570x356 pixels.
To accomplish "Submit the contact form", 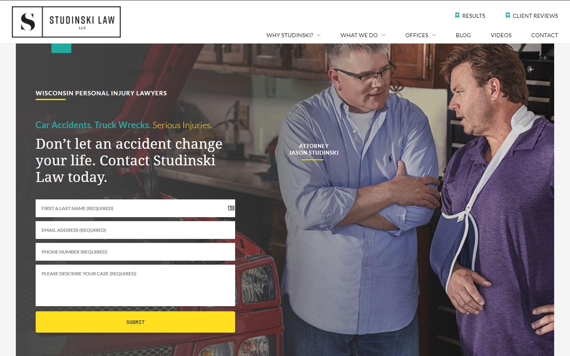I will [x=135, y=322].
